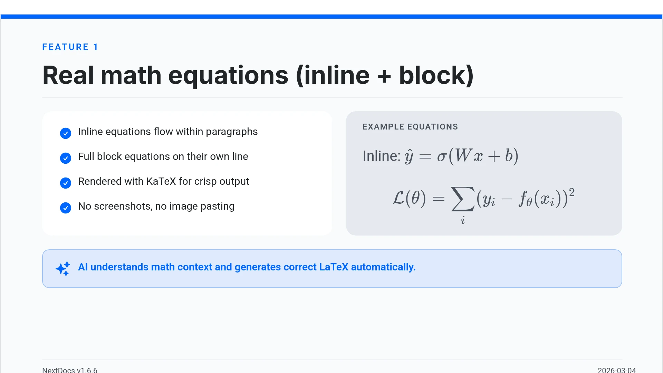Click 'NextDocs v1.6.6' footer text

coord(70,370)
